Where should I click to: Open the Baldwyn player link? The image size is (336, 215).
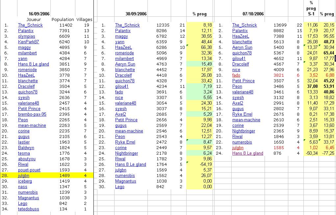26,147
